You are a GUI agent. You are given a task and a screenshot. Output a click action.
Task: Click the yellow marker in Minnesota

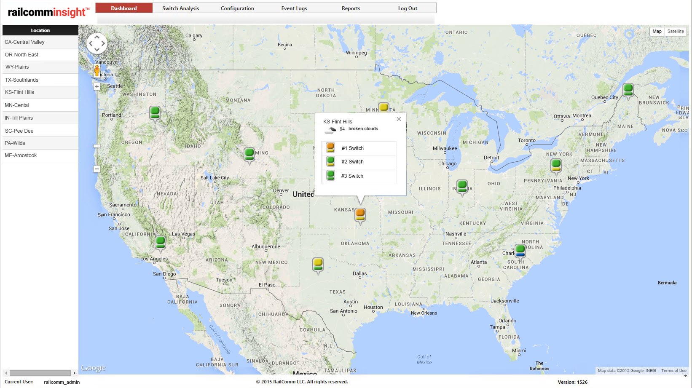[x=384, y=107]
